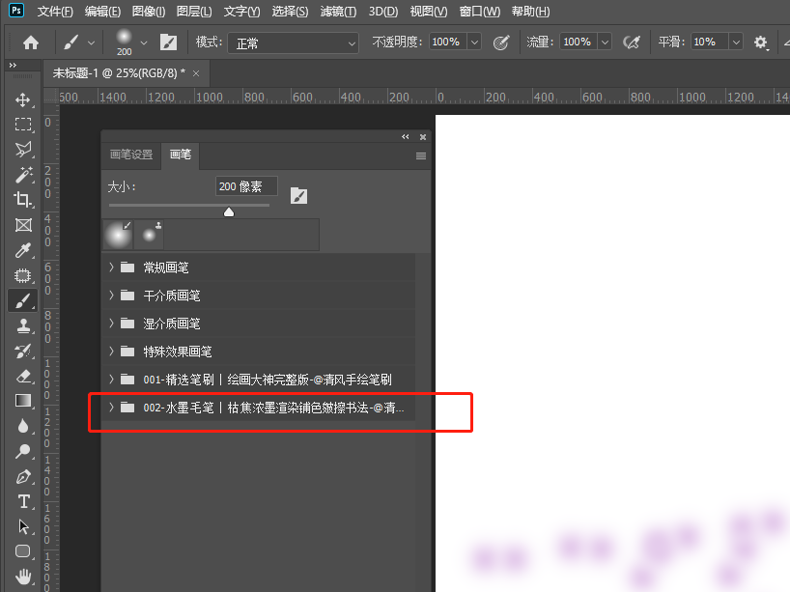This screenshot has height=592, width=790.
Task: Open the opacity 不透明度 dropdown arrow
Action: click(474, 42)
